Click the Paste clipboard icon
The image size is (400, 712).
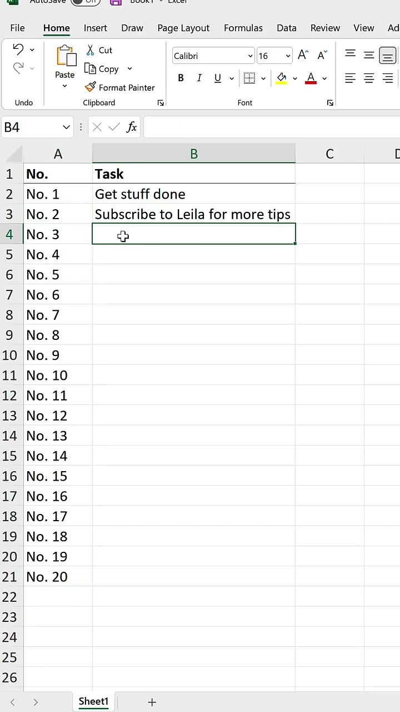point(65,56)
